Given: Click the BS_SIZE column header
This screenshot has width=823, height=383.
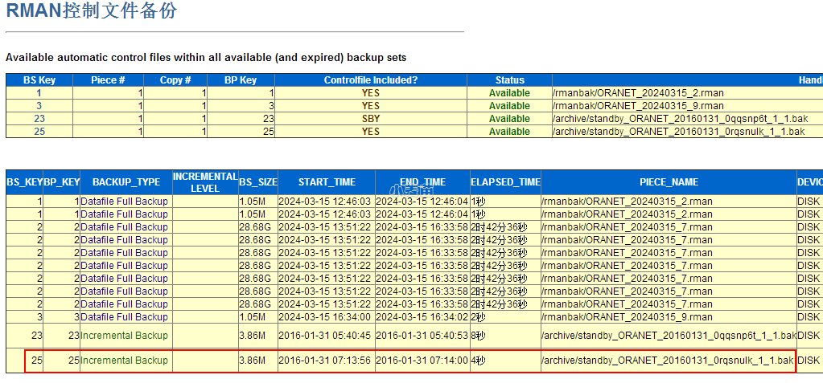Looking at the screenshot, I should pos(257,182).
